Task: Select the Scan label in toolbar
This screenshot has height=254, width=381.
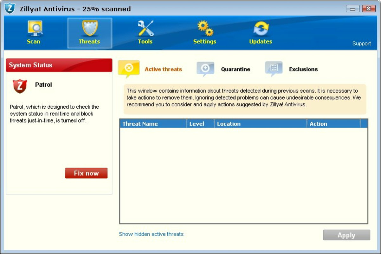Action: point(33,41)
